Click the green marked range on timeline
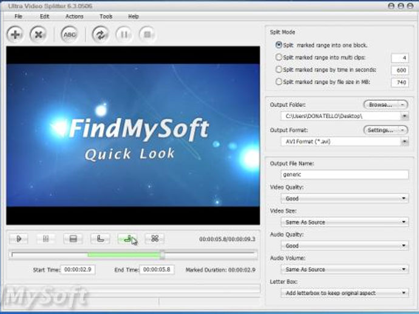This screenshot has width=419, height=314. 124,255
